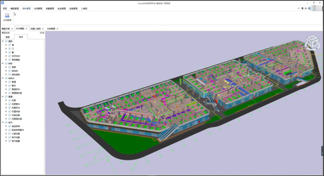Switch to the 模型列表 document tab
This screenshot has height=176, width=324.
click(6, 29)
